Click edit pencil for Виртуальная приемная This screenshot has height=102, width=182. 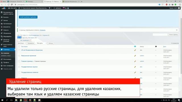tap(135, 56)
